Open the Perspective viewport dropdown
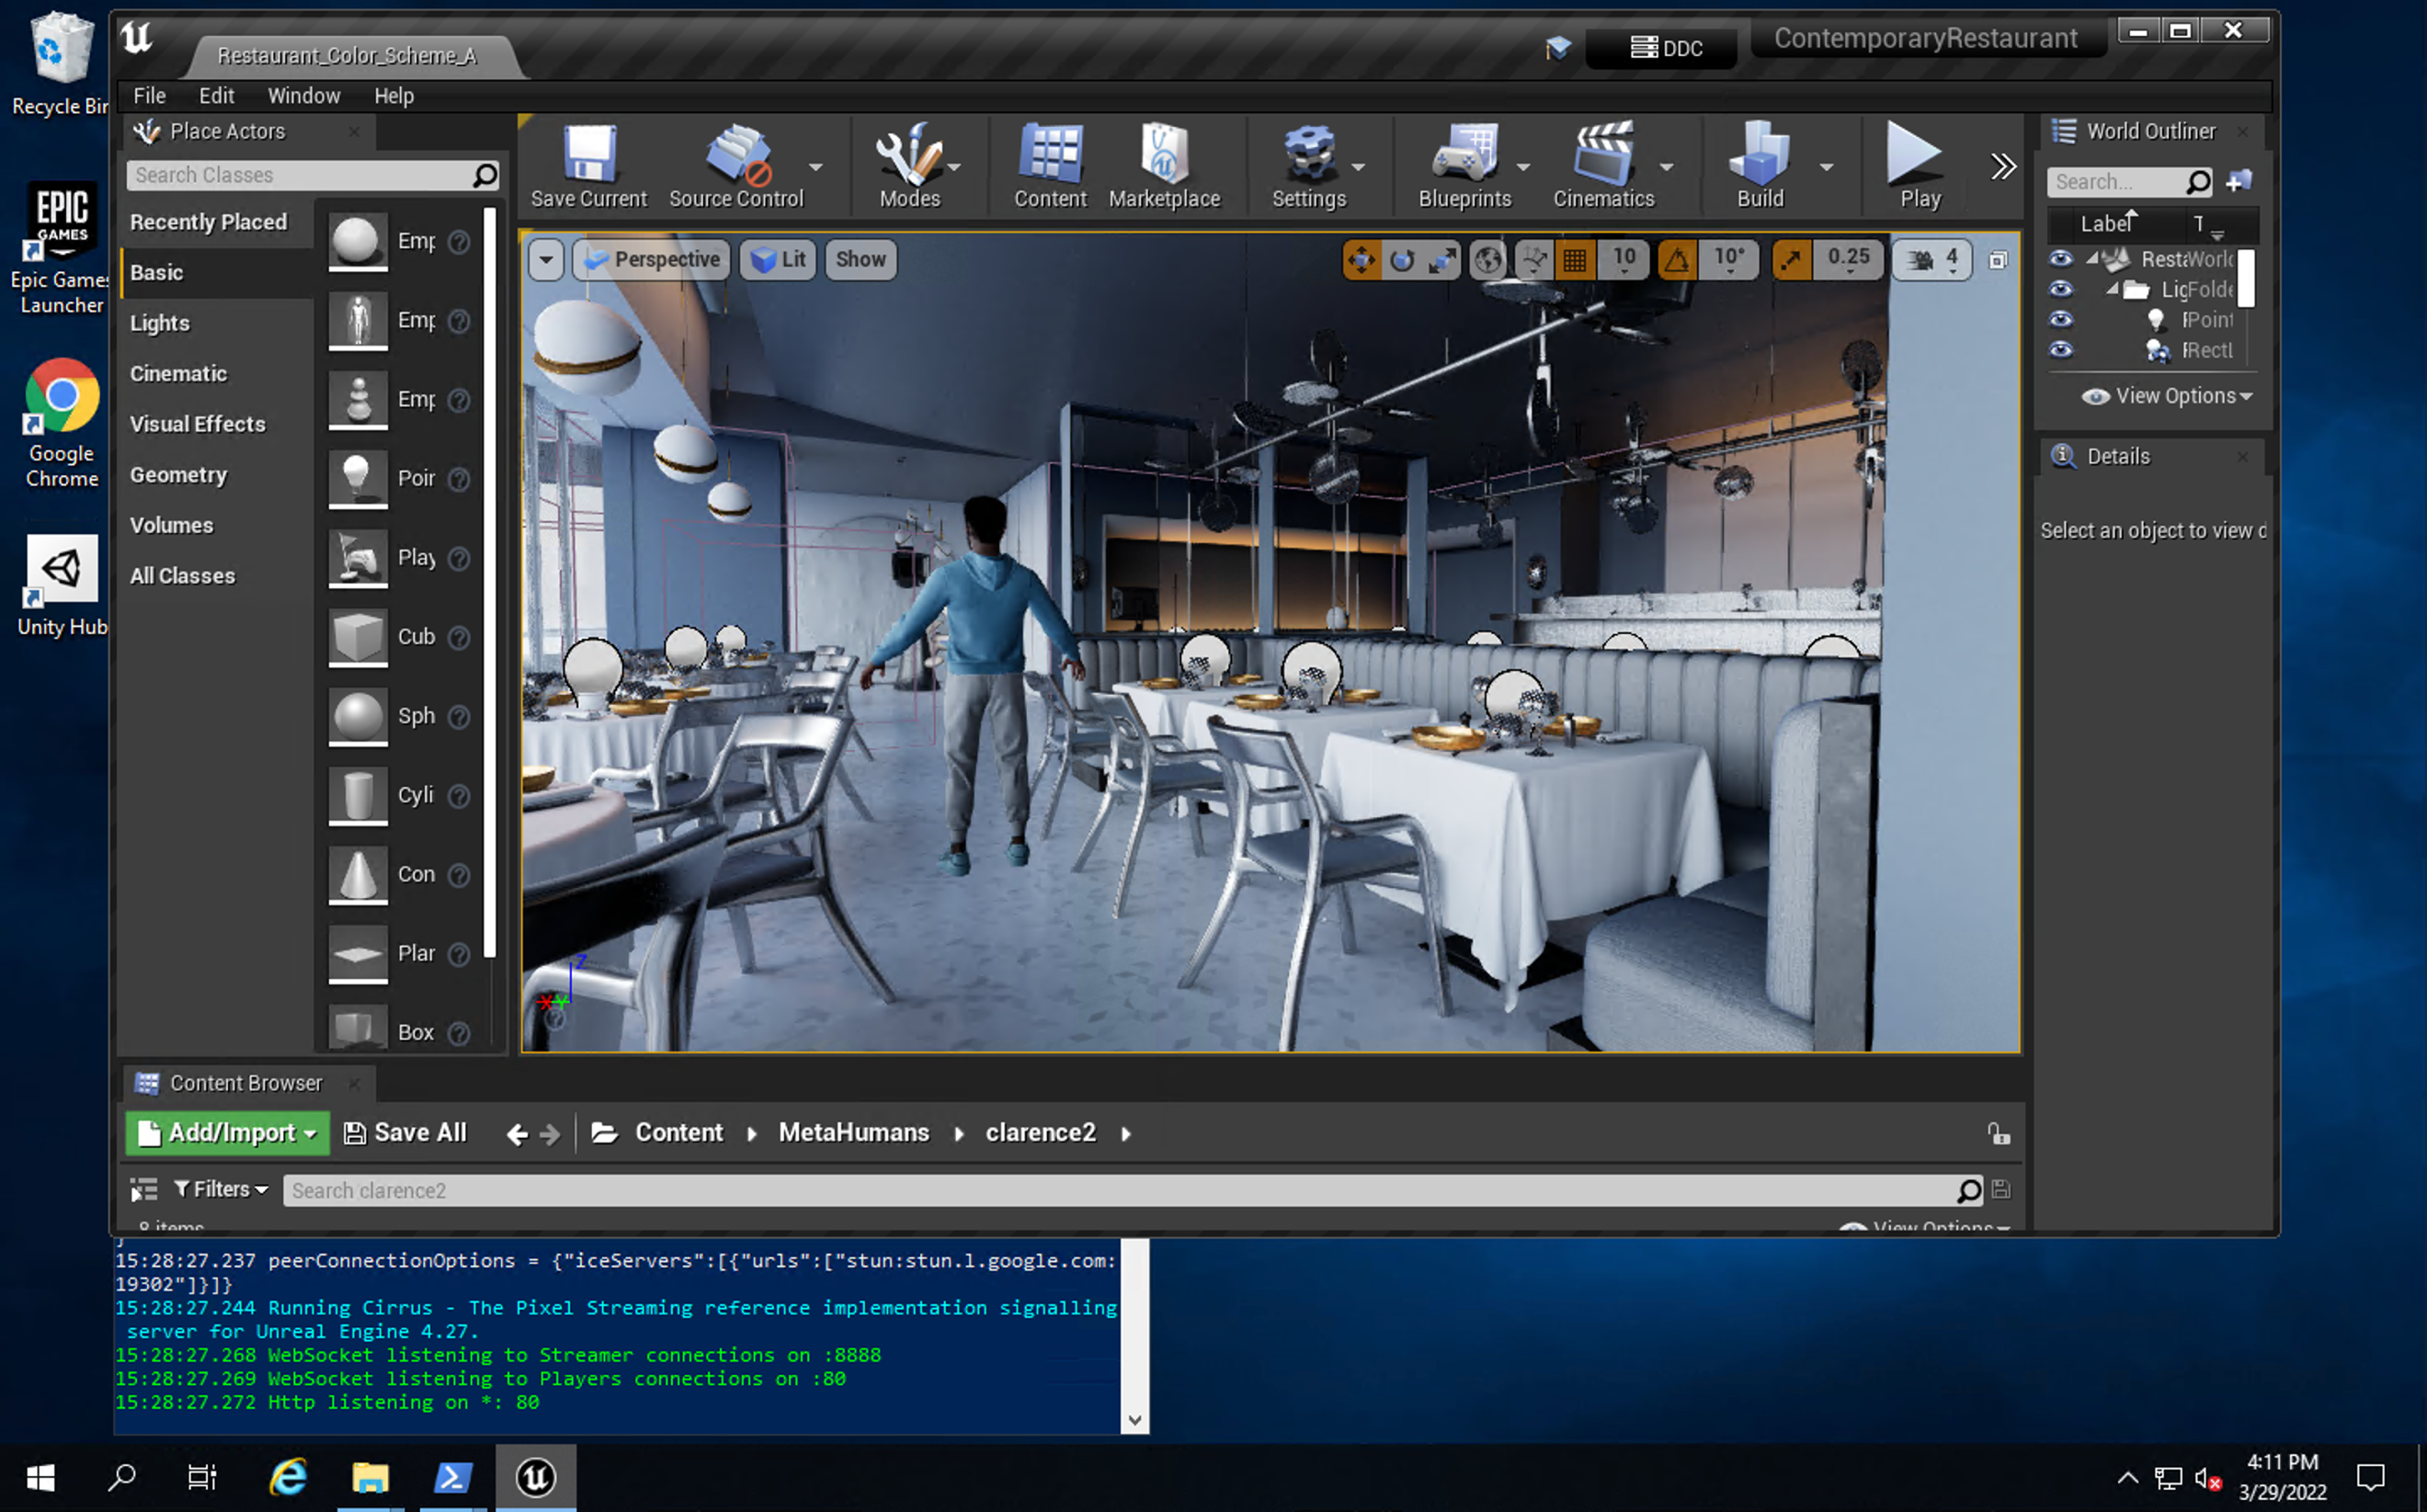This screenshot has width=2427, height=1512. pyautogui.click(x=651, y=259)
